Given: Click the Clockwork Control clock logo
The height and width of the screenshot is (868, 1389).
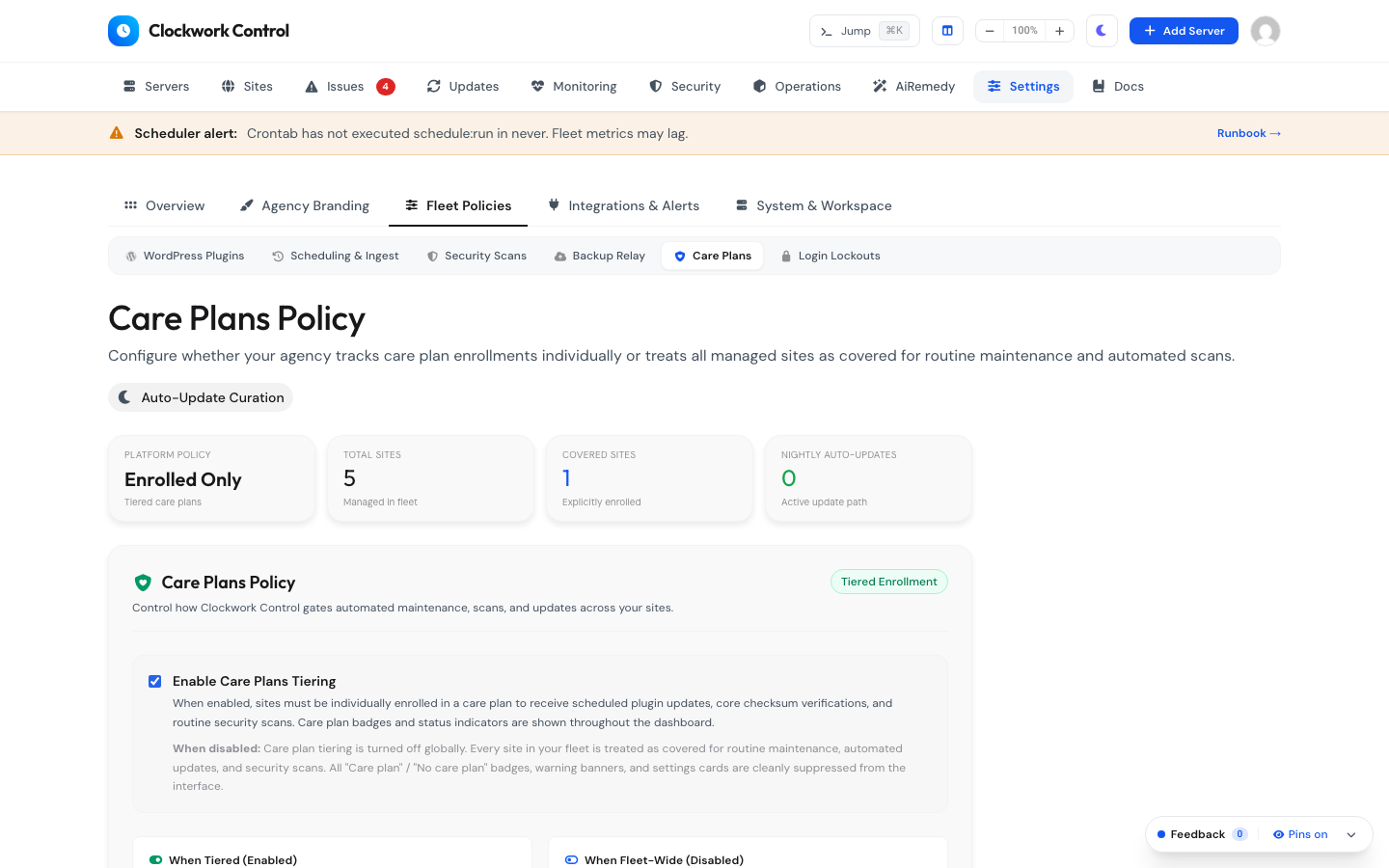Looking at the screenshot, I should (123, 31).
